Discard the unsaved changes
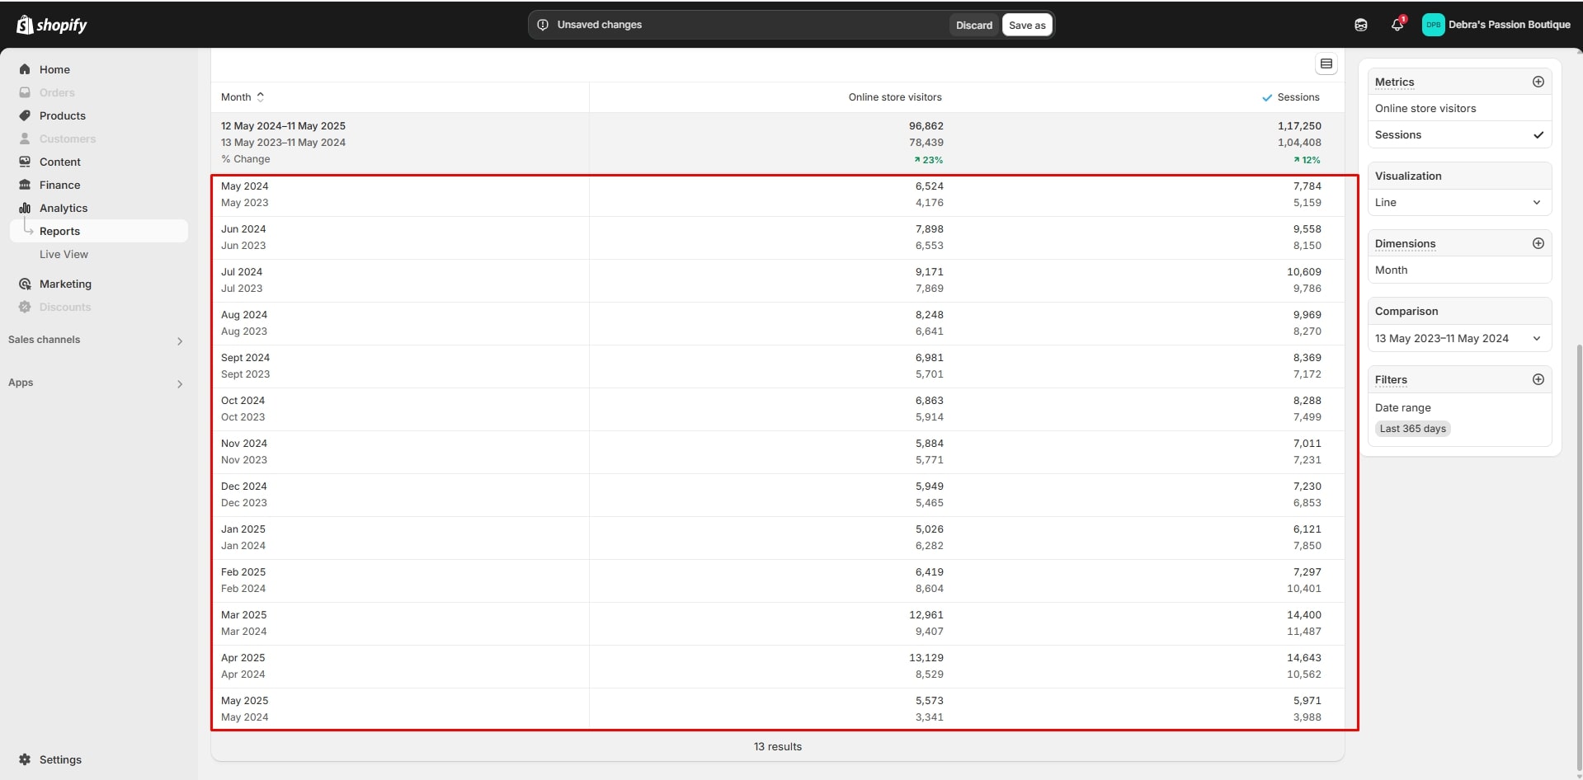This screenshot has height=780, width=1583. click(973, 26)
